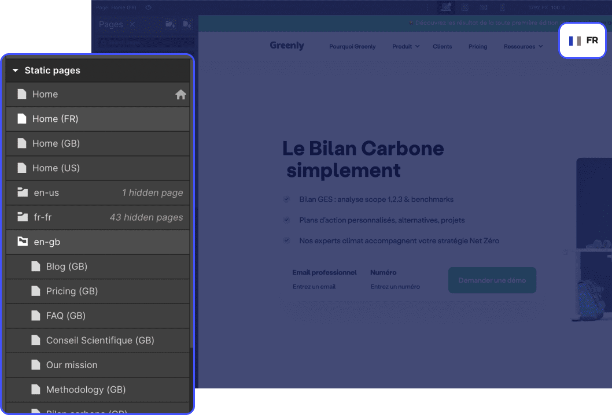Expand the fr-fr folder
Screen dimensions: 612x415
point(98,217)
